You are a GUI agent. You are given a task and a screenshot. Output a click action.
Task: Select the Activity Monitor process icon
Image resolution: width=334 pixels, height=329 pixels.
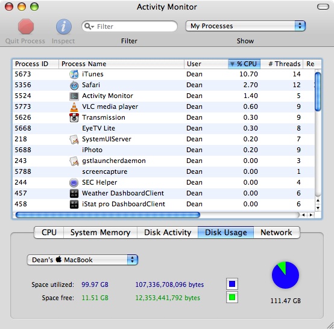pyautogui.click(x=74, y=96)
